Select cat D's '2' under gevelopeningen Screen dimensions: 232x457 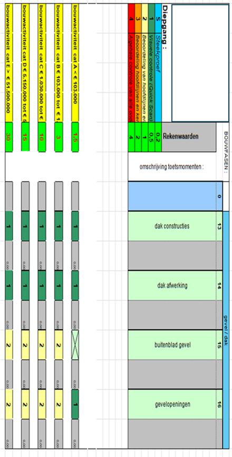click(x=25, y=404)
